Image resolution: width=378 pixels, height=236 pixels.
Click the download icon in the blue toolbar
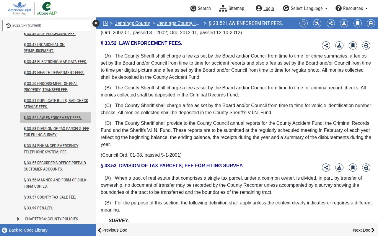pyautogui.click(x=344, y=23)
